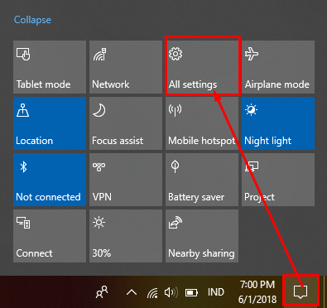The image size is (327, 308).
Task: Open the Connect tile
Action: [50, 236]
